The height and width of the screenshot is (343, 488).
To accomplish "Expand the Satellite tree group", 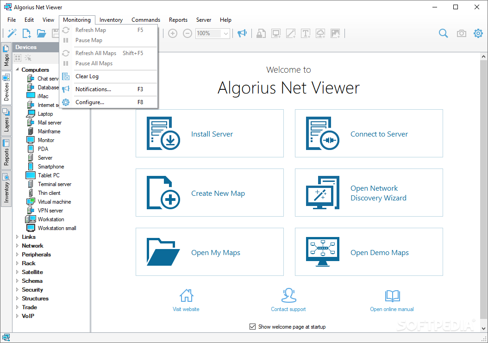I will tap(17, 272).
